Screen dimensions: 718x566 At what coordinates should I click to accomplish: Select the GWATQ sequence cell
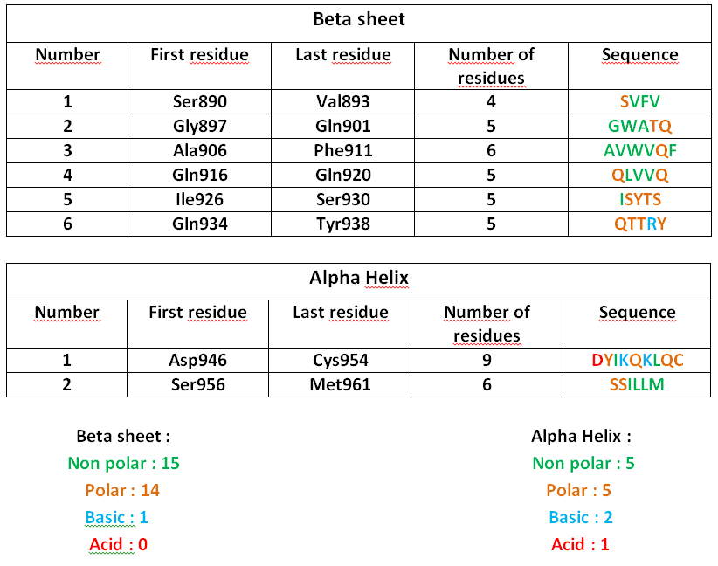point(640,126)
